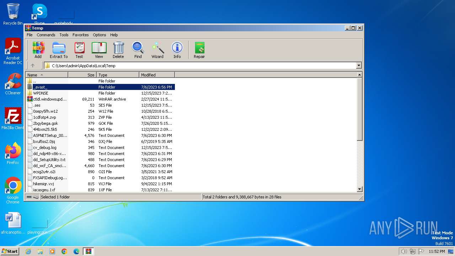Select file 2bgybega.gok
This screenshot has width=455, height=256.
tap(100, 123)
